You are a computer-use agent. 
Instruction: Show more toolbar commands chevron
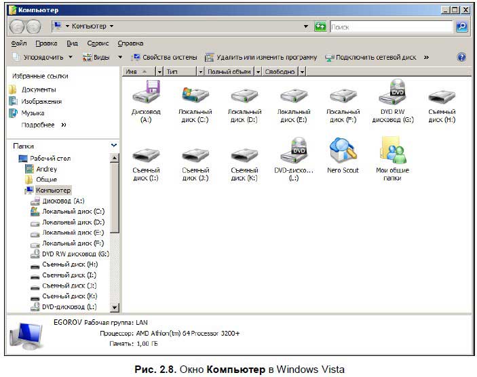426,57
